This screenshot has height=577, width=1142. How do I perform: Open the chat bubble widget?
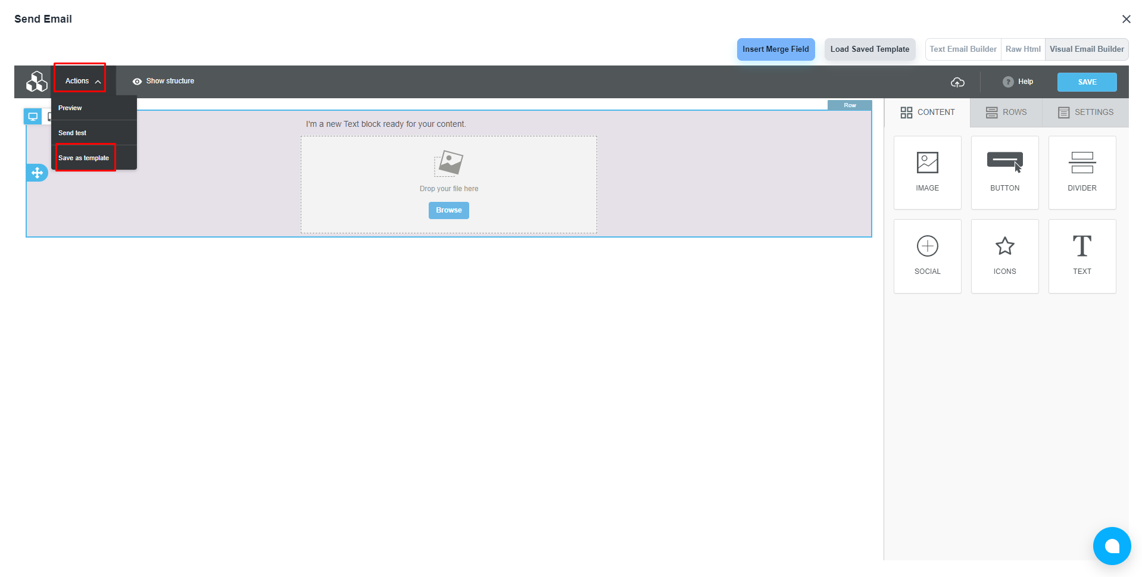point(1112,546)
